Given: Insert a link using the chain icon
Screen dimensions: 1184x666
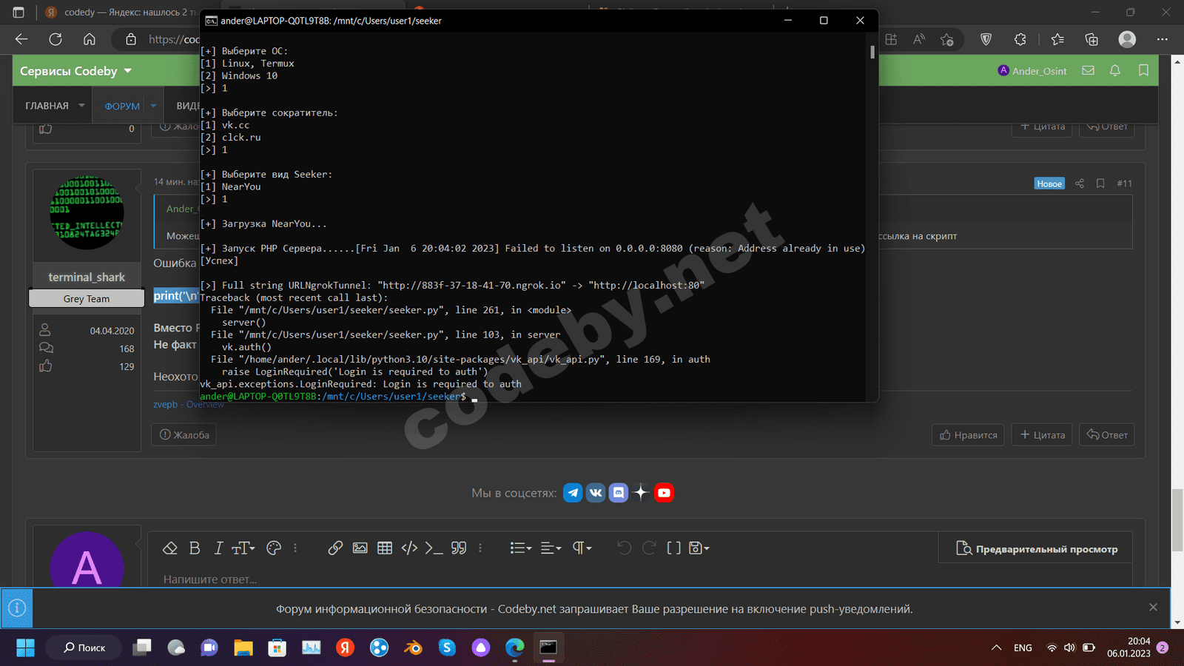Looking at the screenshot, I should tap(335, 548).
